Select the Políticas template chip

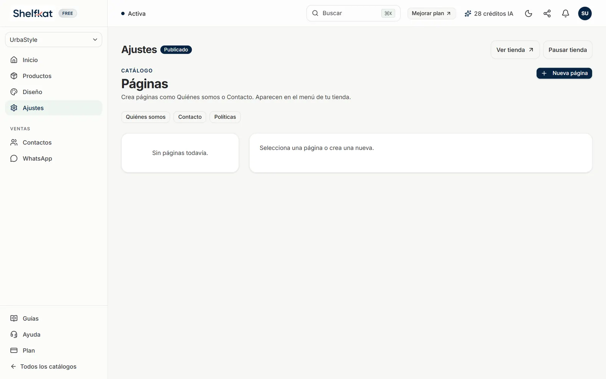point(225,117)
